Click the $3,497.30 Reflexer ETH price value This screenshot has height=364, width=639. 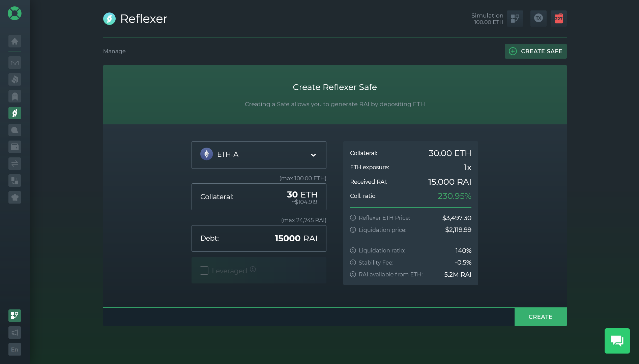click(457, 218)
